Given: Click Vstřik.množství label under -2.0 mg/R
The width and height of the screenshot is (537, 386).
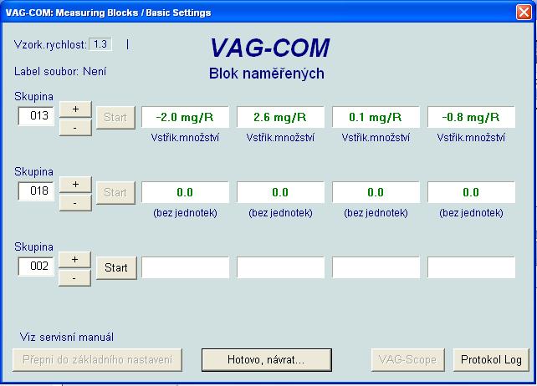Looking at the screenshot, I should [185, 138].
